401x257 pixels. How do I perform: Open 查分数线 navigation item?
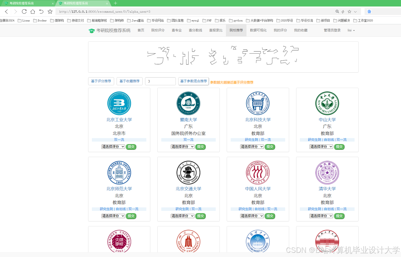(x=195, y=30)
